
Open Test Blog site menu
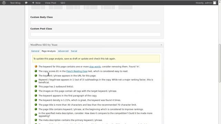coord(15,3)
